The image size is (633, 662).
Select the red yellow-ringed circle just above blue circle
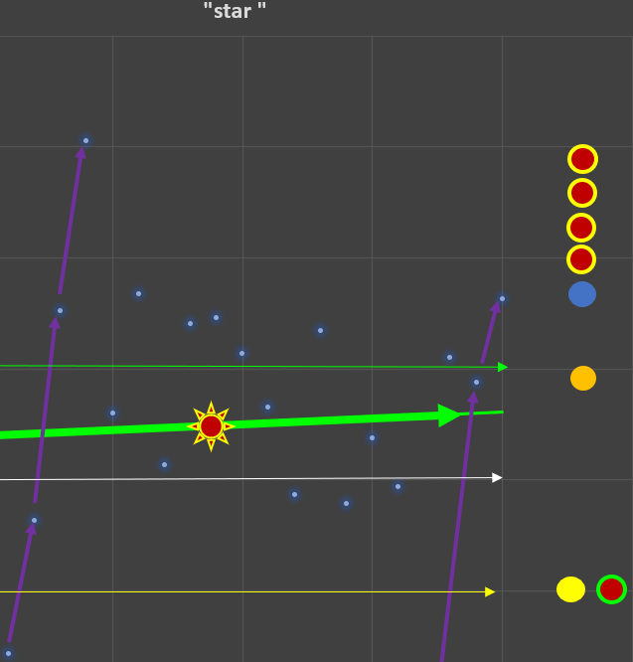581,259
